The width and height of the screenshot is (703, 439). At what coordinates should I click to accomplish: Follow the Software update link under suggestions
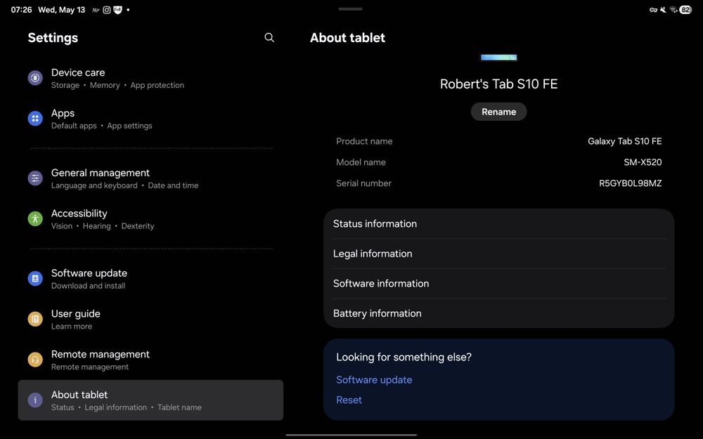pos(374,380)
